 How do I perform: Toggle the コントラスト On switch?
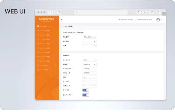point(86,95)
